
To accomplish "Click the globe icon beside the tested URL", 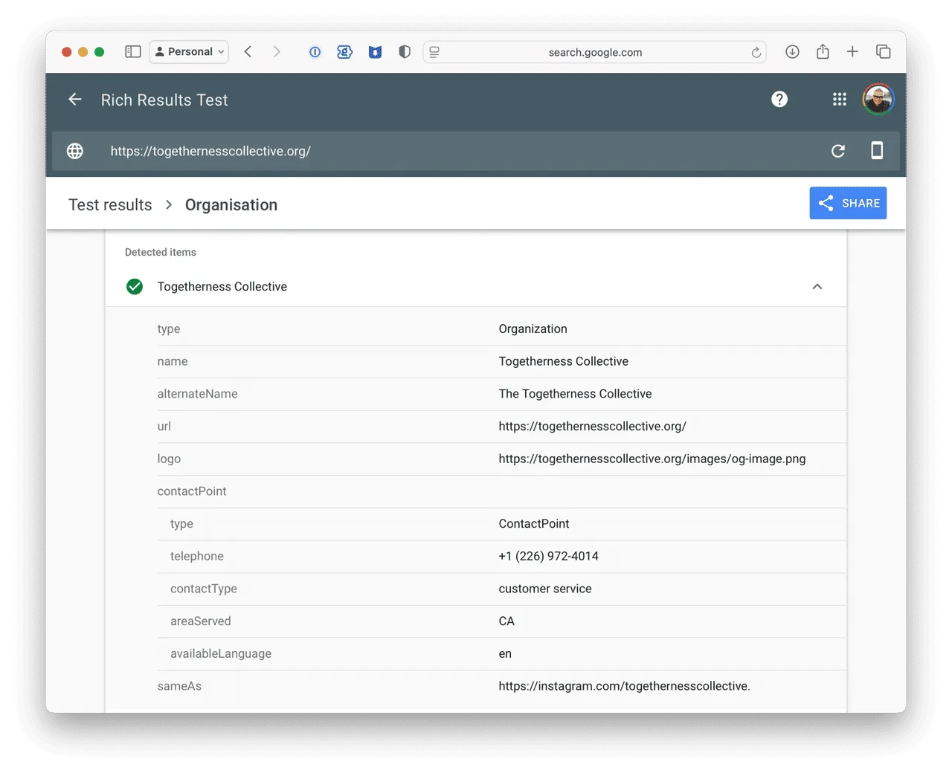I will pos(75,151).
